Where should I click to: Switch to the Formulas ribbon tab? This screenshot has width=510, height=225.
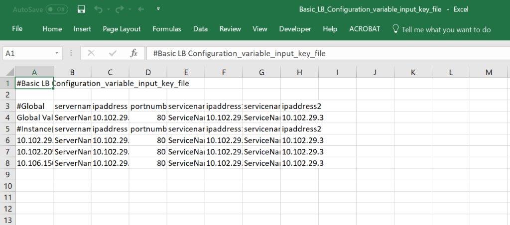[x=167, y=29]
